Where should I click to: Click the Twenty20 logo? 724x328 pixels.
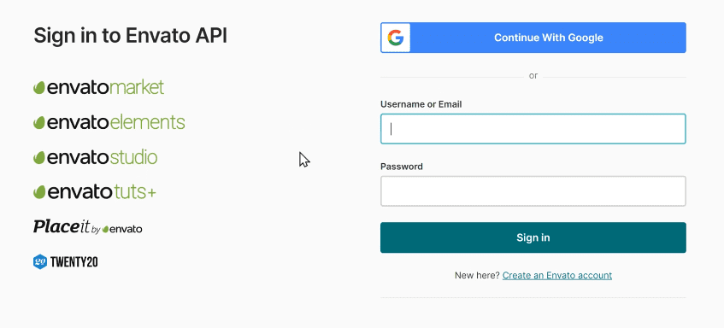click(66, 262)
